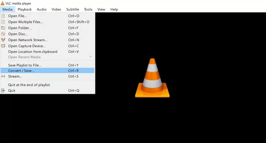Toggle Quit at the end of playlist
Screen dimensions: 266x143
[47, 85]
